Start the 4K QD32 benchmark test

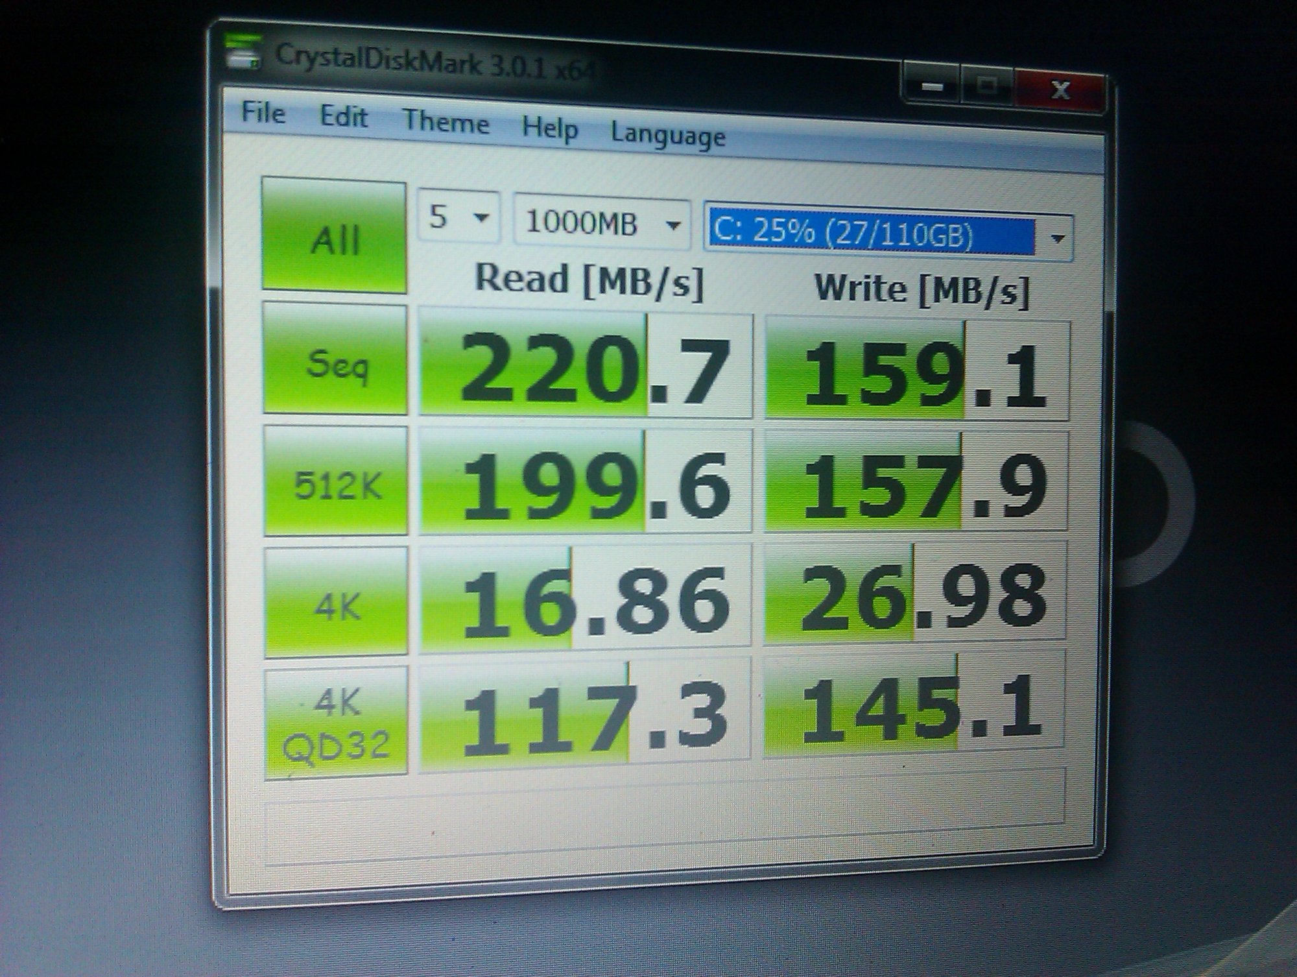(337, 721)
